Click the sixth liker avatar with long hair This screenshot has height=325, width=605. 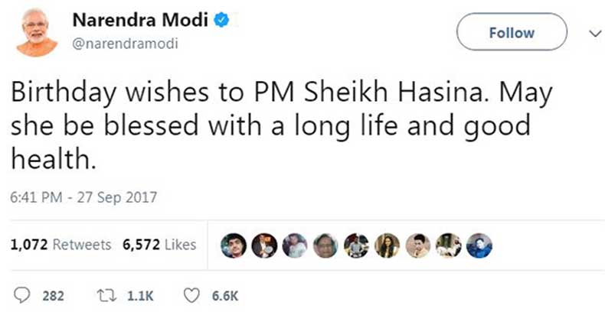point(387,245)
